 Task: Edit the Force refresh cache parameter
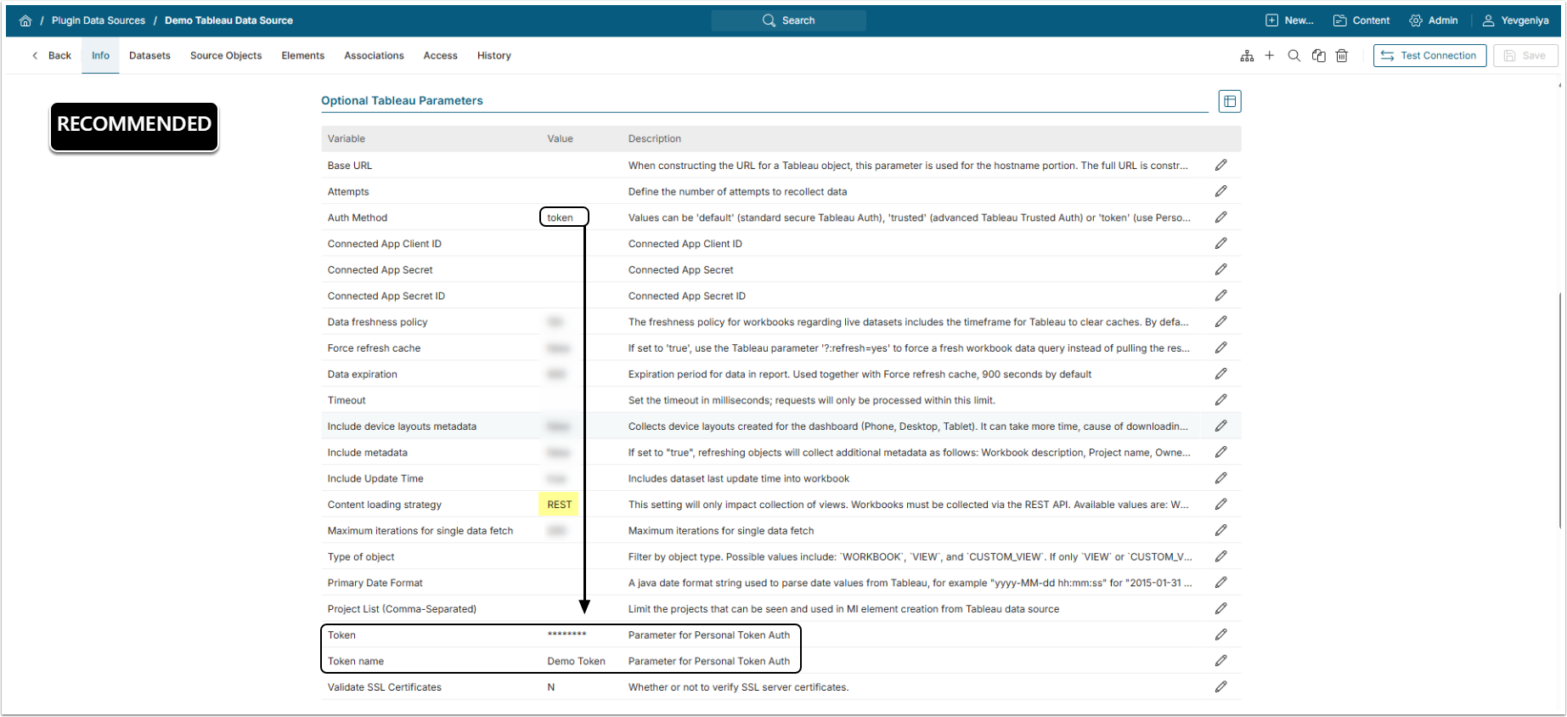tap(1220, 347)
